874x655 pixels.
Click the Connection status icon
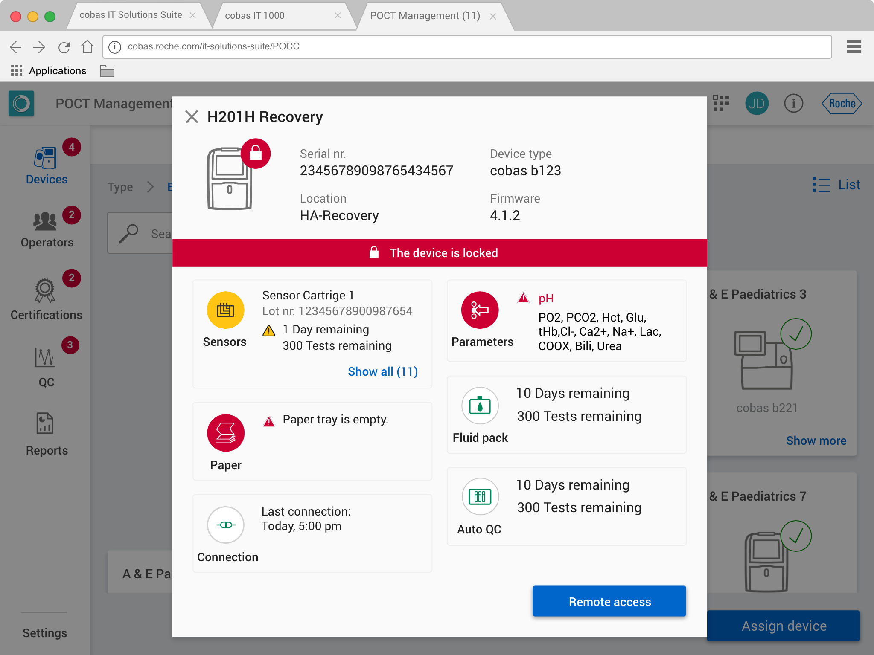(x=225, y=525)
